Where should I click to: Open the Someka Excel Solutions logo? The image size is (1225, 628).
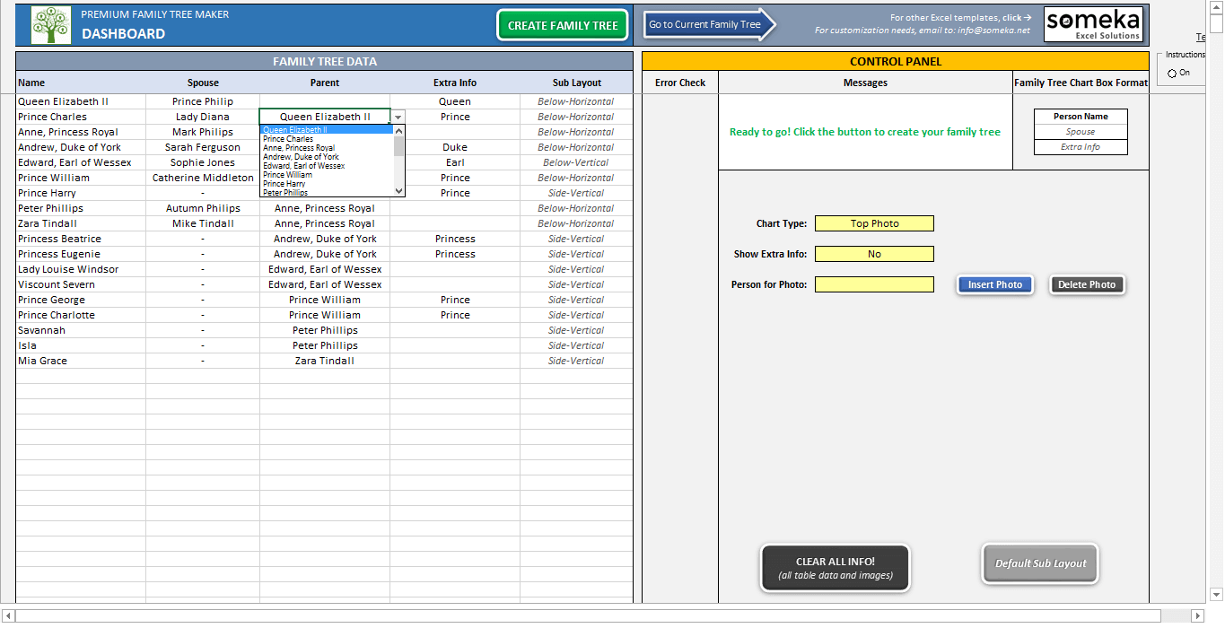pyautogui.click(x=1093, y=24)
